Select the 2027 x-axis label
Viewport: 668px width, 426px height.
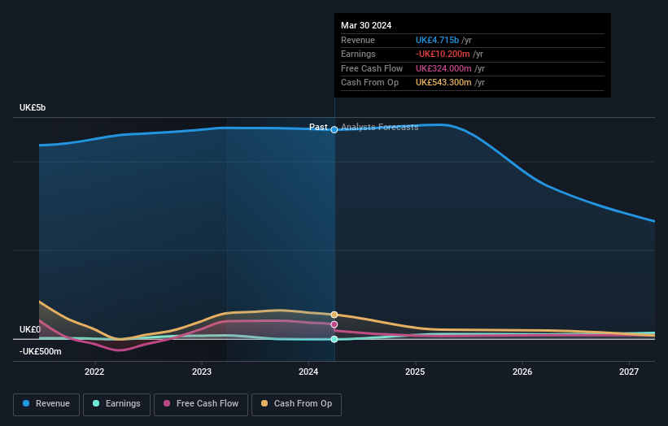click(629, 372)
